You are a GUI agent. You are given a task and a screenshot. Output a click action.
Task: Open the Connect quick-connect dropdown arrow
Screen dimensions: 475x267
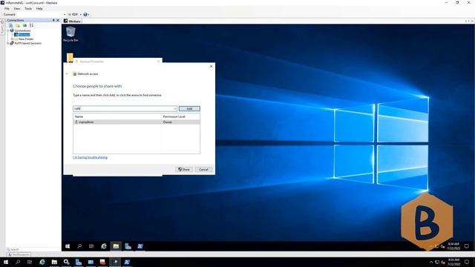coord(65,15)
